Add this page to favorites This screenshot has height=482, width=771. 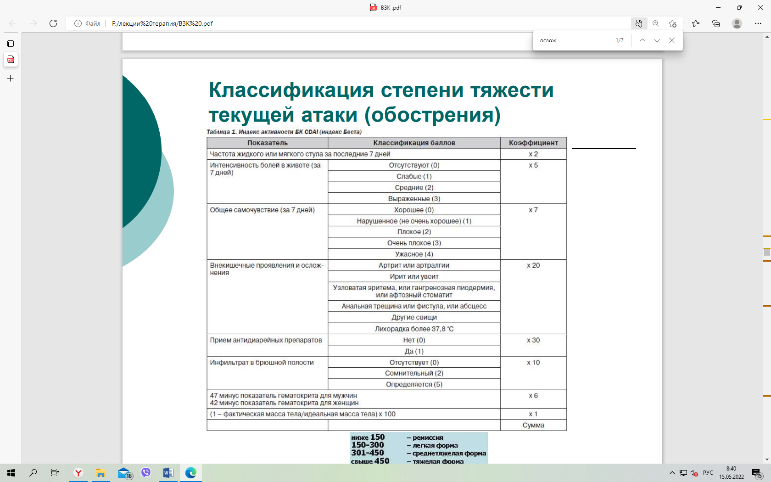673,23
